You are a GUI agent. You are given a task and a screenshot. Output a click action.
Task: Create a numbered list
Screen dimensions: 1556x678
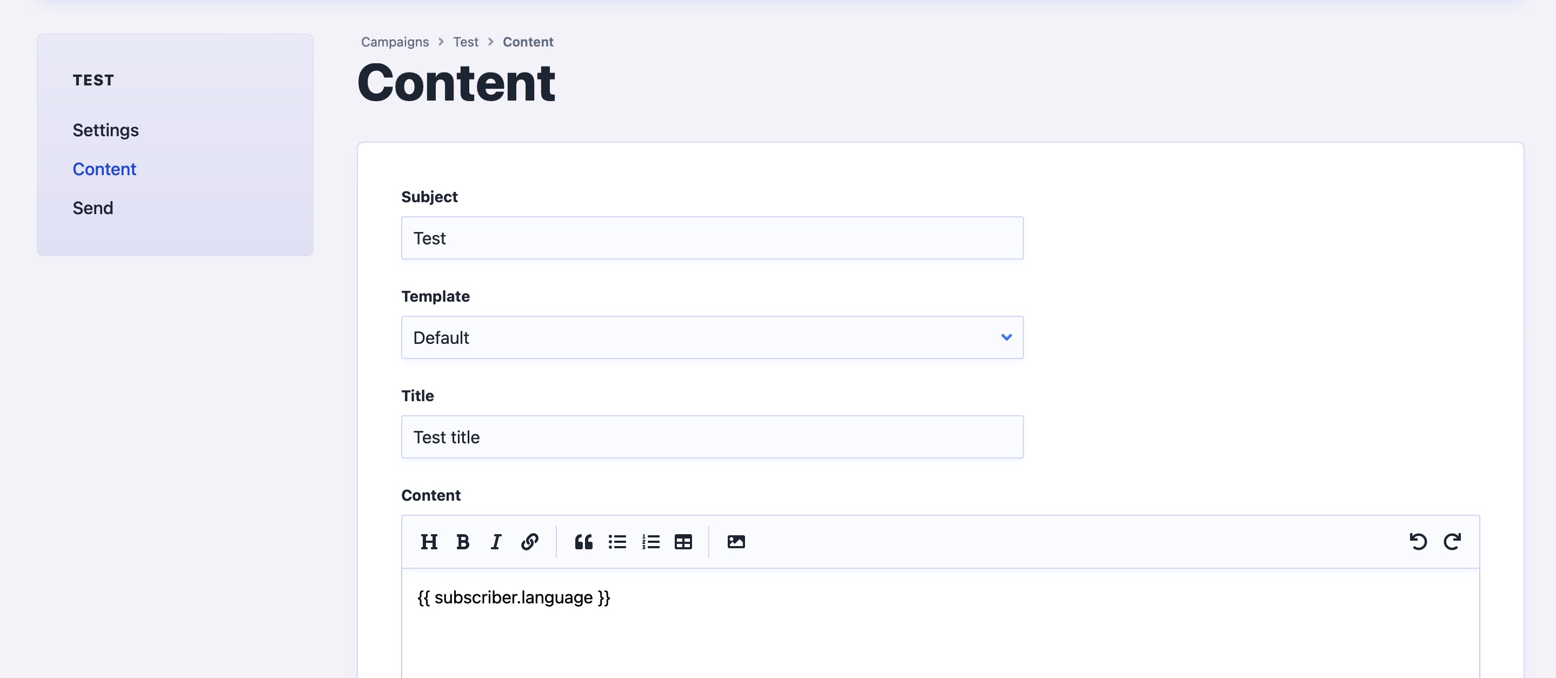[650, 542]
